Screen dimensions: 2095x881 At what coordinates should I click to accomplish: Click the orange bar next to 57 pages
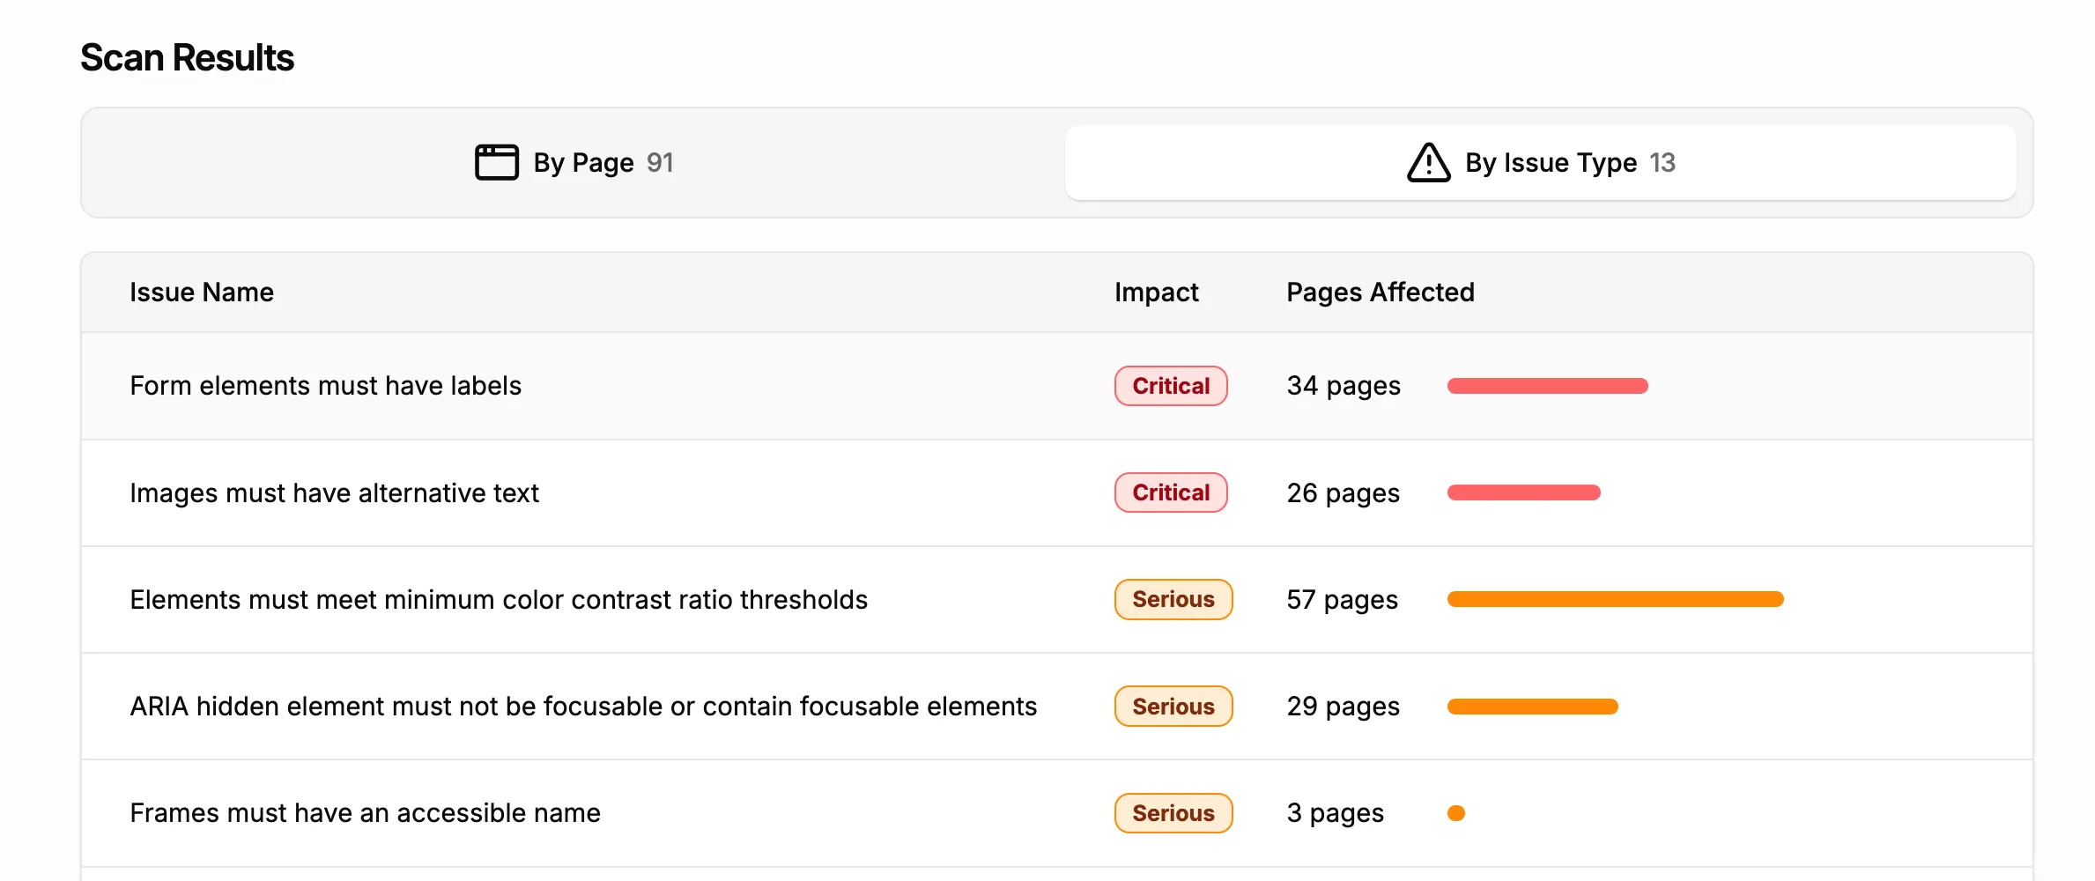pyautogui.click(x=1615, y=599)
